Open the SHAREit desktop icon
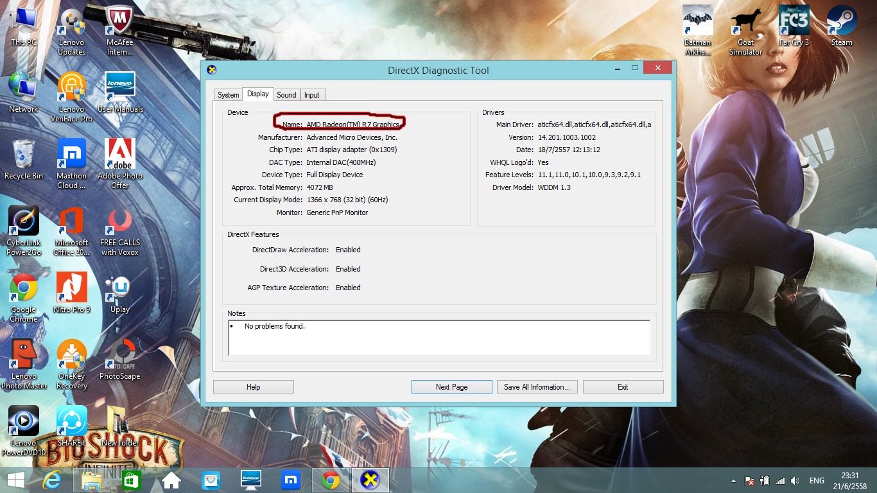The width and height of the screenshot is (877, 493). [x=72, y=427]
